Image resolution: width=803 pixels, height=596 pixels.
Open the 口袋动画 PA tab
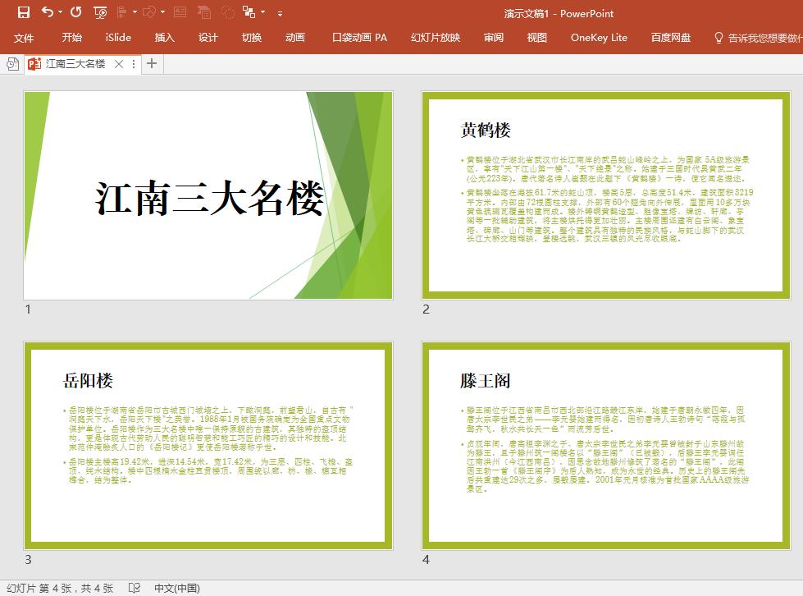tap(358, 37)
